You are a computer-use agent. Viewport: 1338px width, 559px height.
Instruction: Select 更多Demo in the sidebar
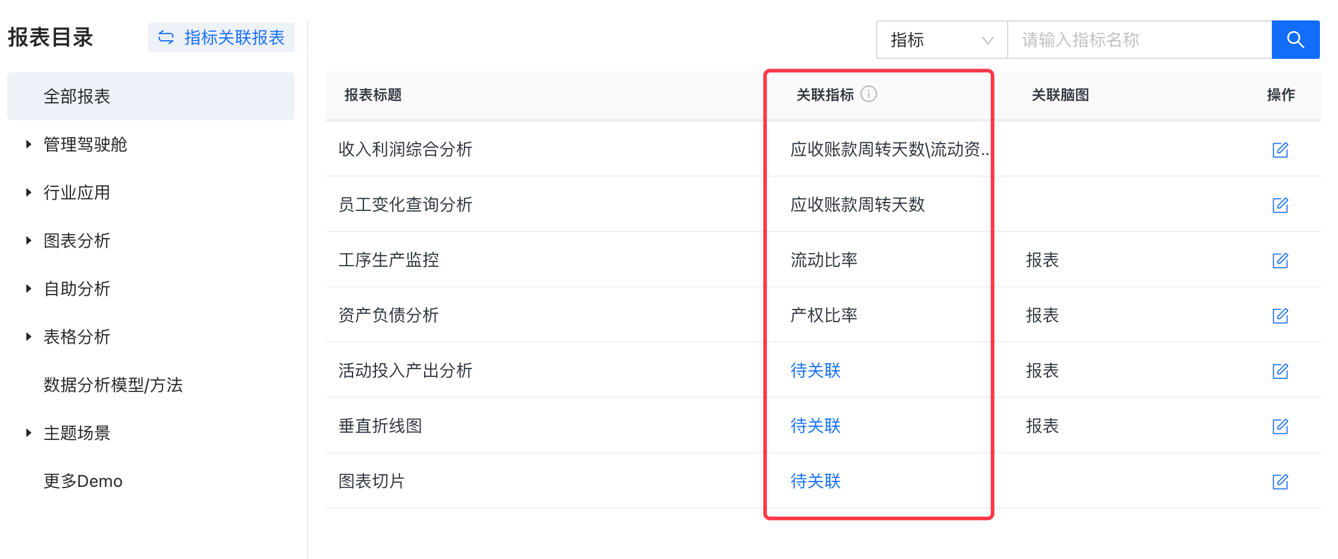[x=83, y=481]
